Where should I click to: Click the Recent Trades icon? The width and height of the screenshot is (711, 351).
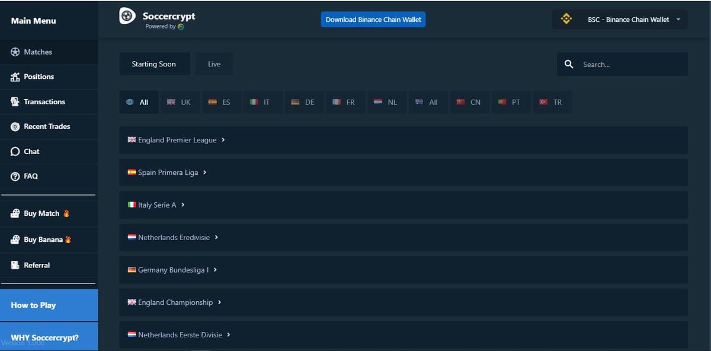pos(15,127)
